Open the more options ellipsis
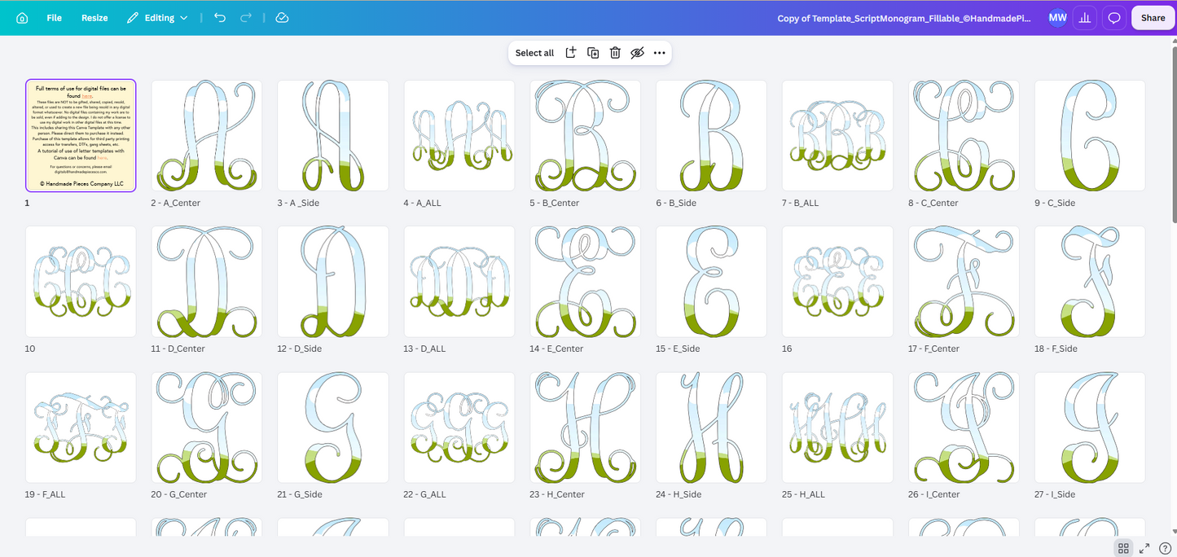This screenshot has height=557, width=1177. (660, 53)
